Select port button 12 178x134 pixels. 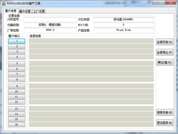pos(17,102)
